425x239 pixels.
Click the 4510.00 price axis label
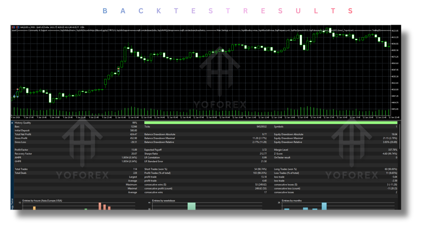tap(395, 90)
